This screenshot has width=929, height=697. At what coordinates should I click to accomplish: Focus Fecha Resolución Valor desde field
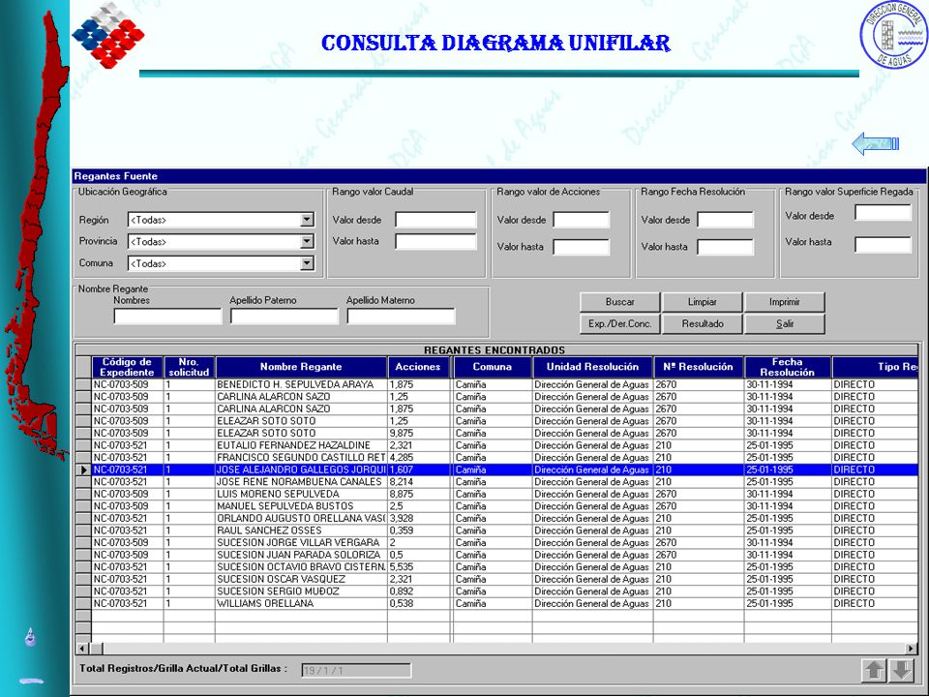click(x=725, y=220)
